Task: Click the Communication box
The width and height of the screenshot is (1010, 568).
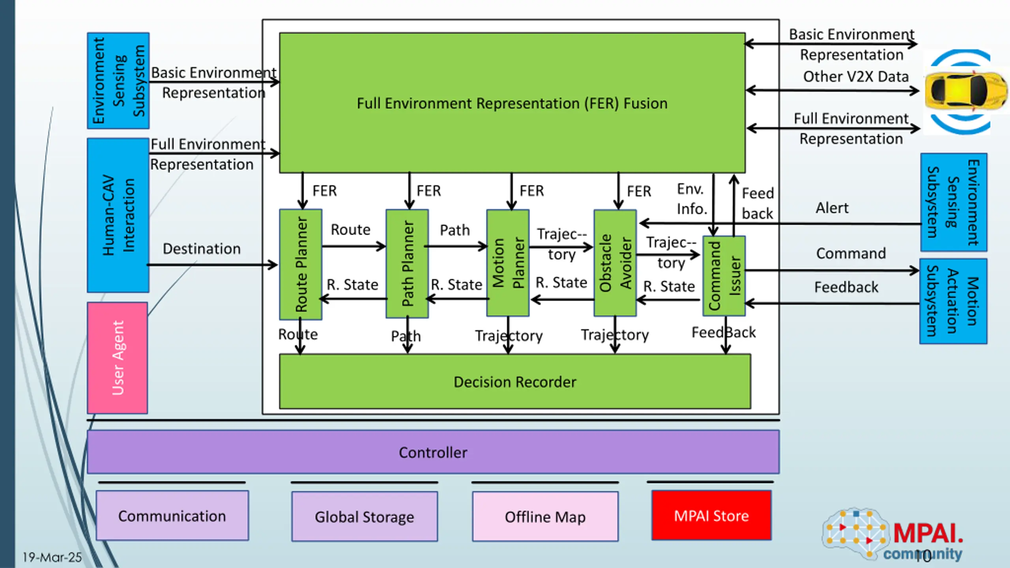Action: [172, 516]
